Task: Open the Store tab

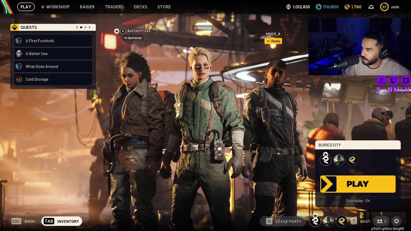Action: pyautogui.click(x=164, y=7)
